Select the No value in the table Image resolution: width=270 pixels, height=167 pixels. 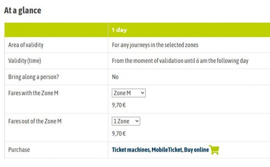(x=115, y=77)
